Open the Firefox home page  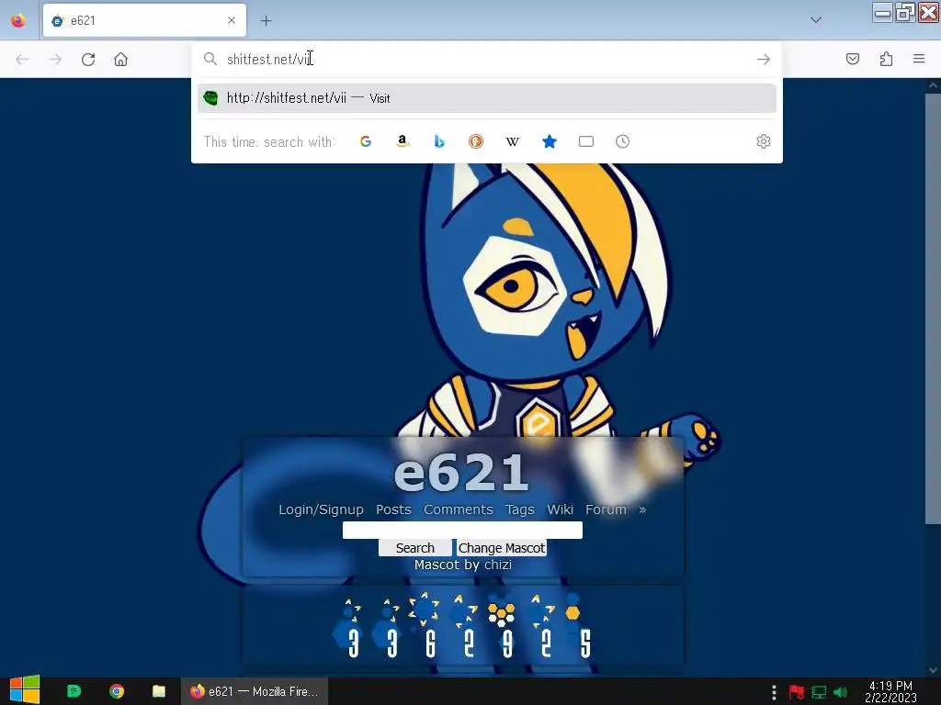coord(120,60)
